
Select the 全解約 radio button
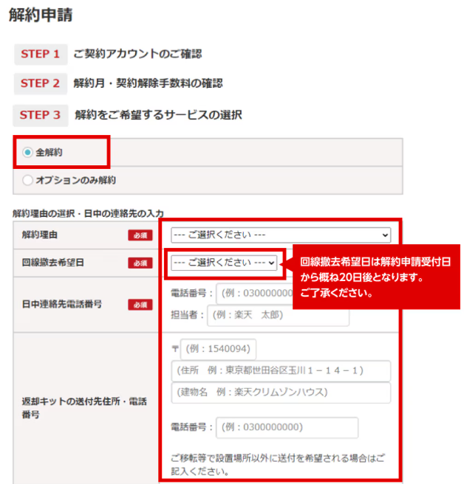(27, 152)
